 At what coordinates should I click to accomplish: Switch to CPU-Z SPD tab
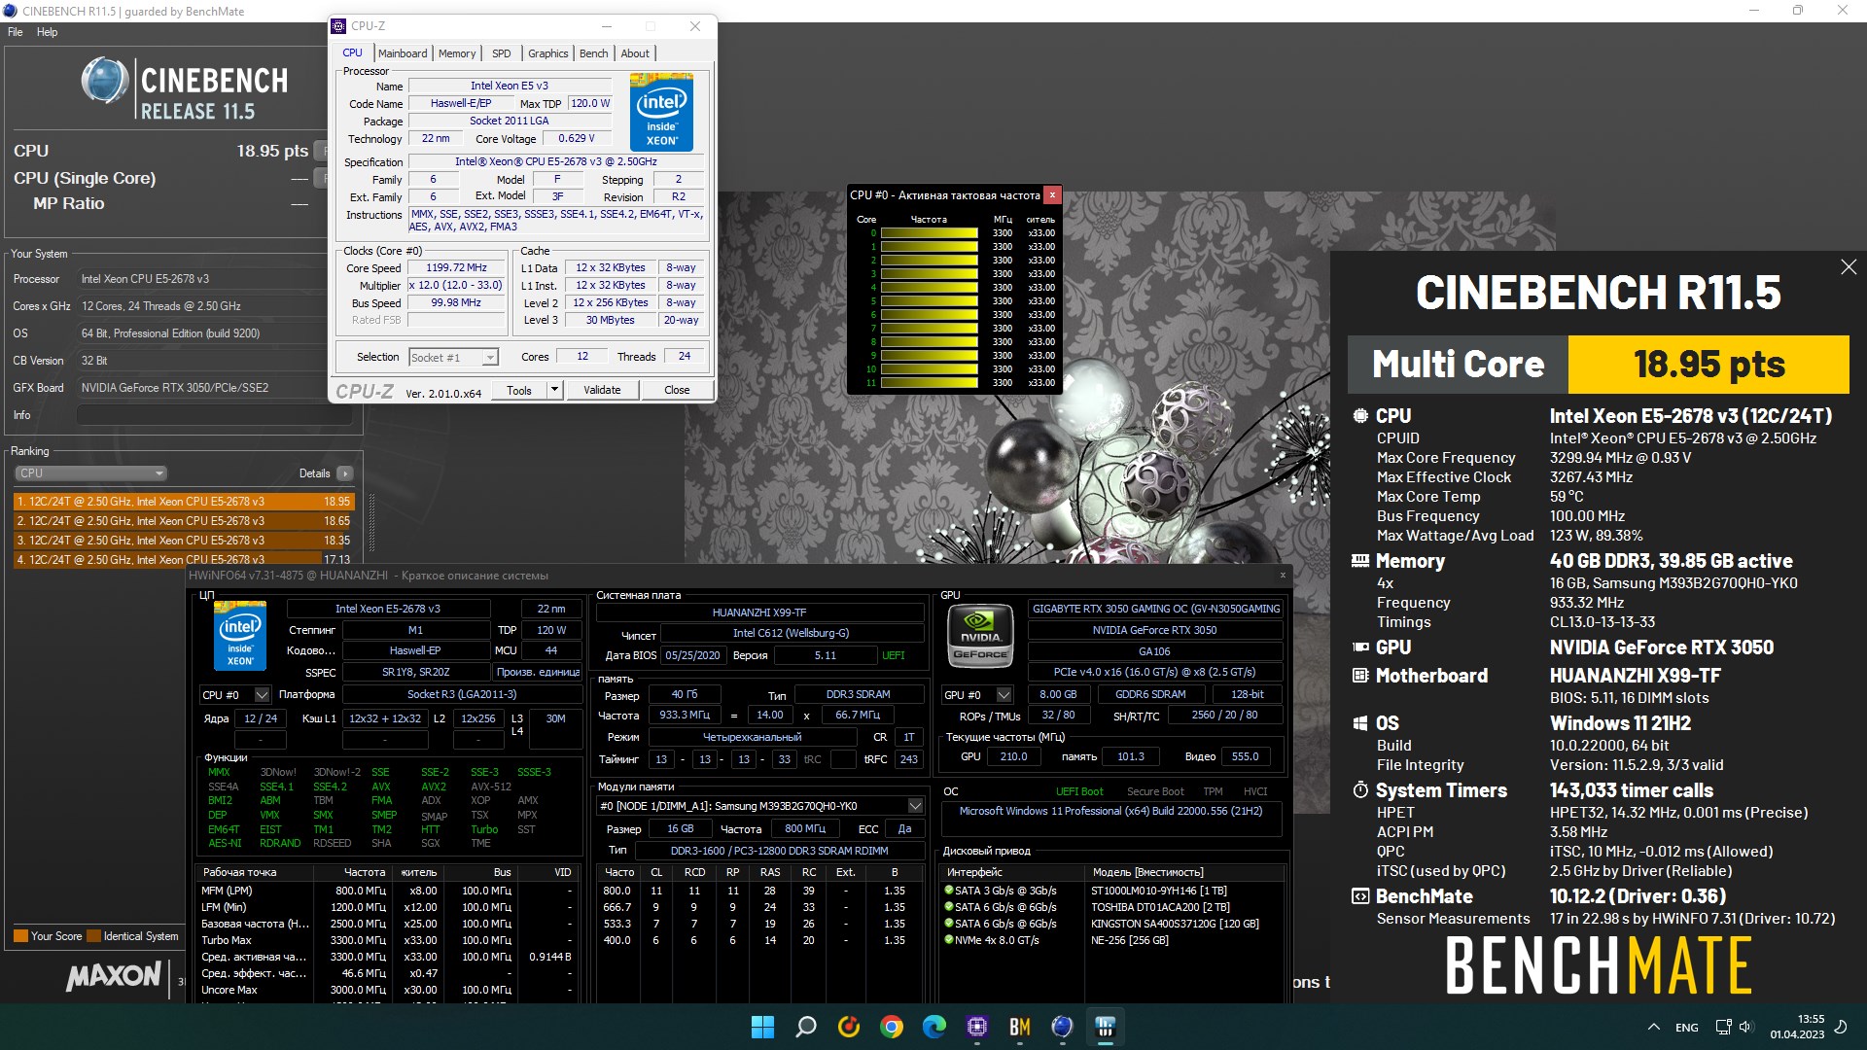pyautogui.click(x=501, y=53)
